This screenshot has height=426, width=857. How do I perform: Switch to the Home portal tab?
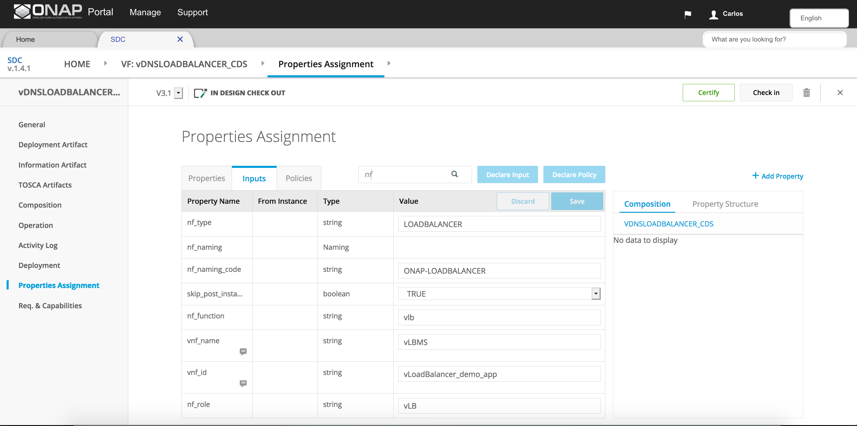[x=50, y=39]
